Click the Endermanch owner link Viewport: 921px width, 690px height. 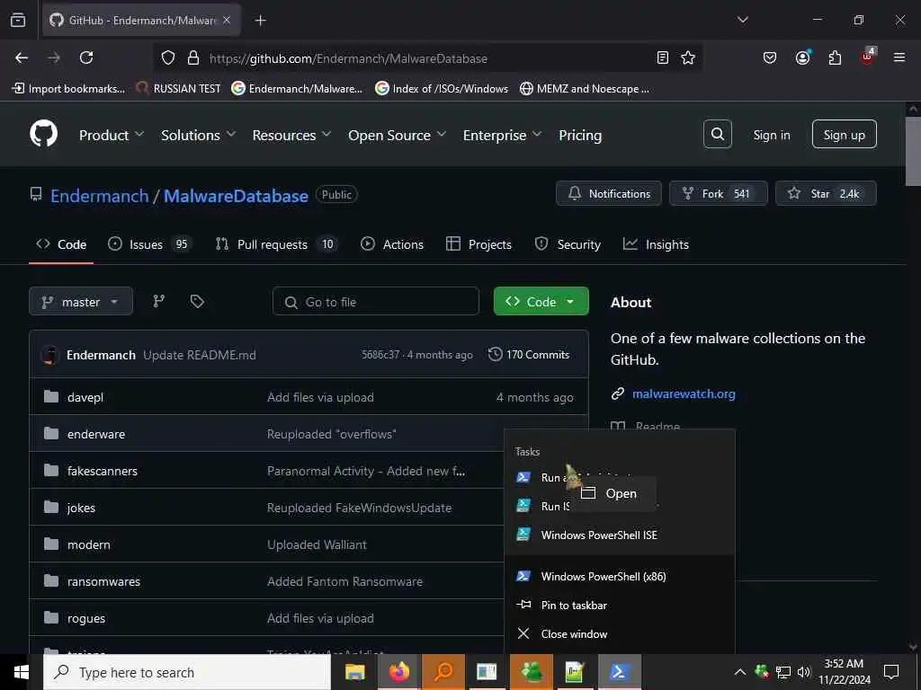click(x=100, y=196)
